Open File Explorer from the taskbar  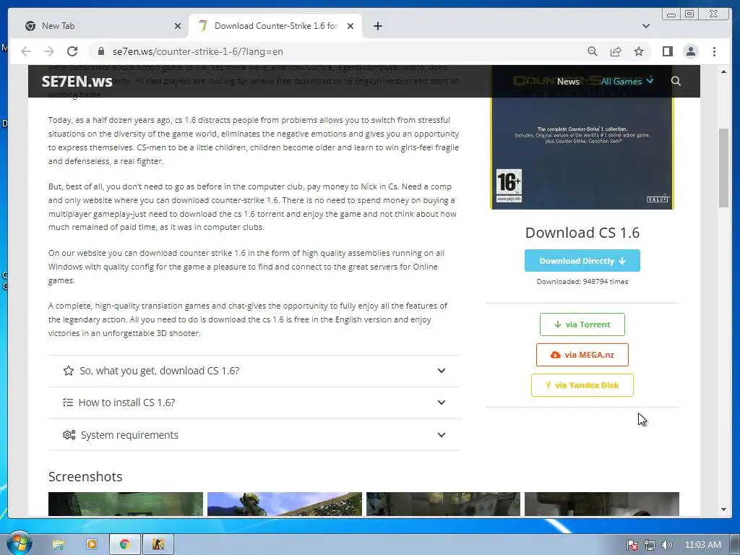[x=58, y=545]
